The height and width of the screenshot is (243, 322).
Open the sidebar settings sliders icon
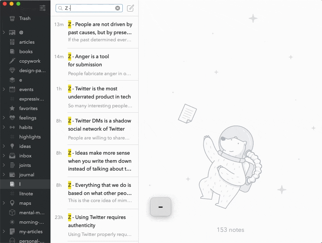[42, 8]
